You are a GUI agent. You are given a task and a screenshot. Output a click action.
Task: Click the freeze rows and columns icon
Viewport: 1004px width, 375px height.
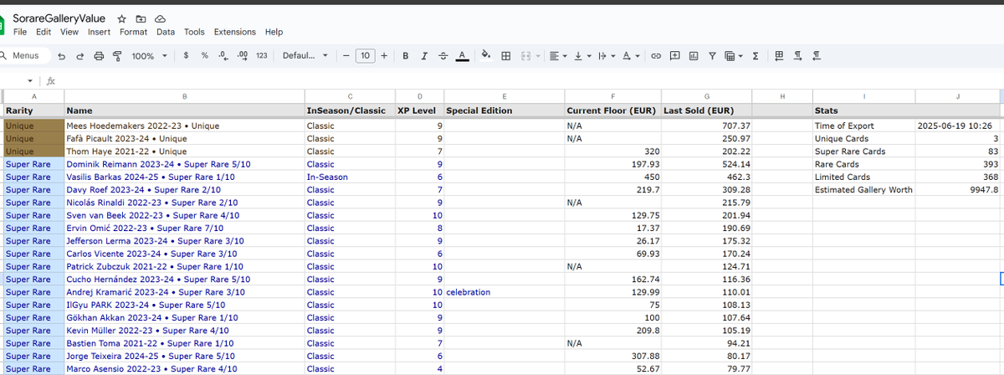(780, 56)
